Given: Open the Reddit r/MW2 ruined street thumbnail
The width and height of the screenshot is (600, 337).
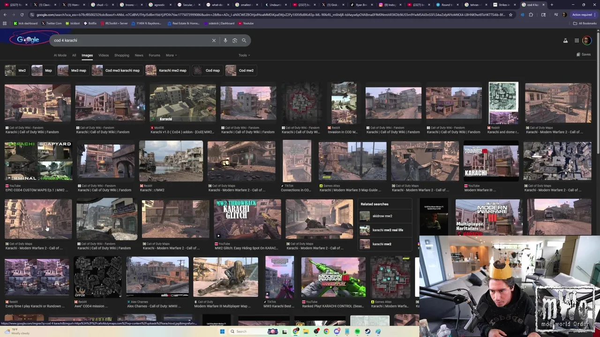Looking at the screenshot, I should [171, 161].
